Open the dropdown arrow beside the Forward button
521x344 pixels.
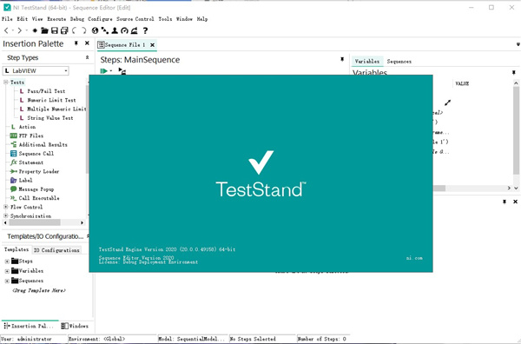(x=26, y=30)
